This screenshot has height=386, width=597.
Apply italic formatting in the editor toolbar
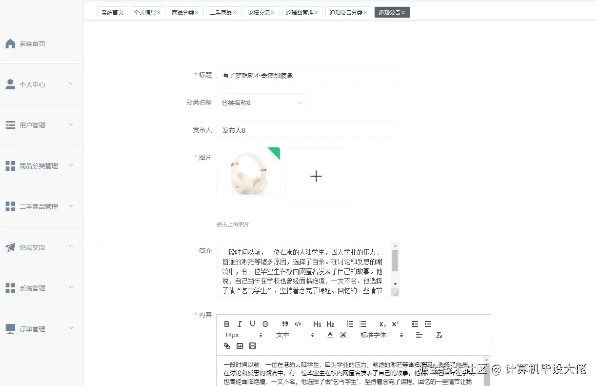(x=239, y=324)
